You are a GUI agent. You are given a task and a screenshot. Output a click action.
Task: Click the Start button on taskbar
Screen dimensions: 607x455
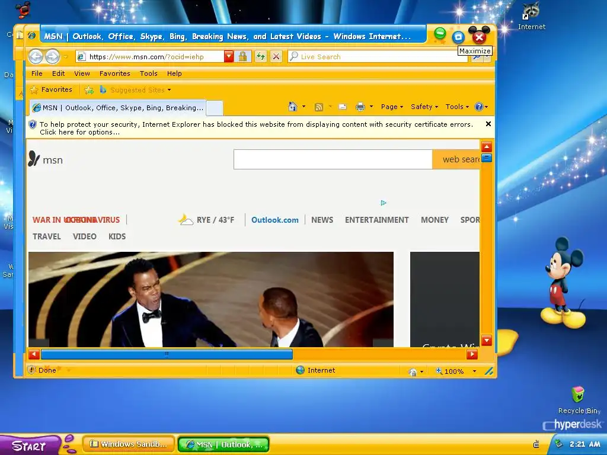(30, 446)
